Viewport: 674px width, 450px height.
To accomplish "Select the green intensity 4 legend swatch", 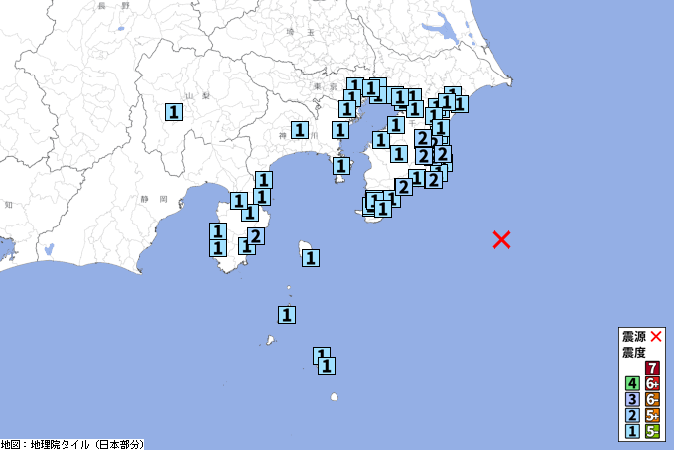I will point(631,384).
